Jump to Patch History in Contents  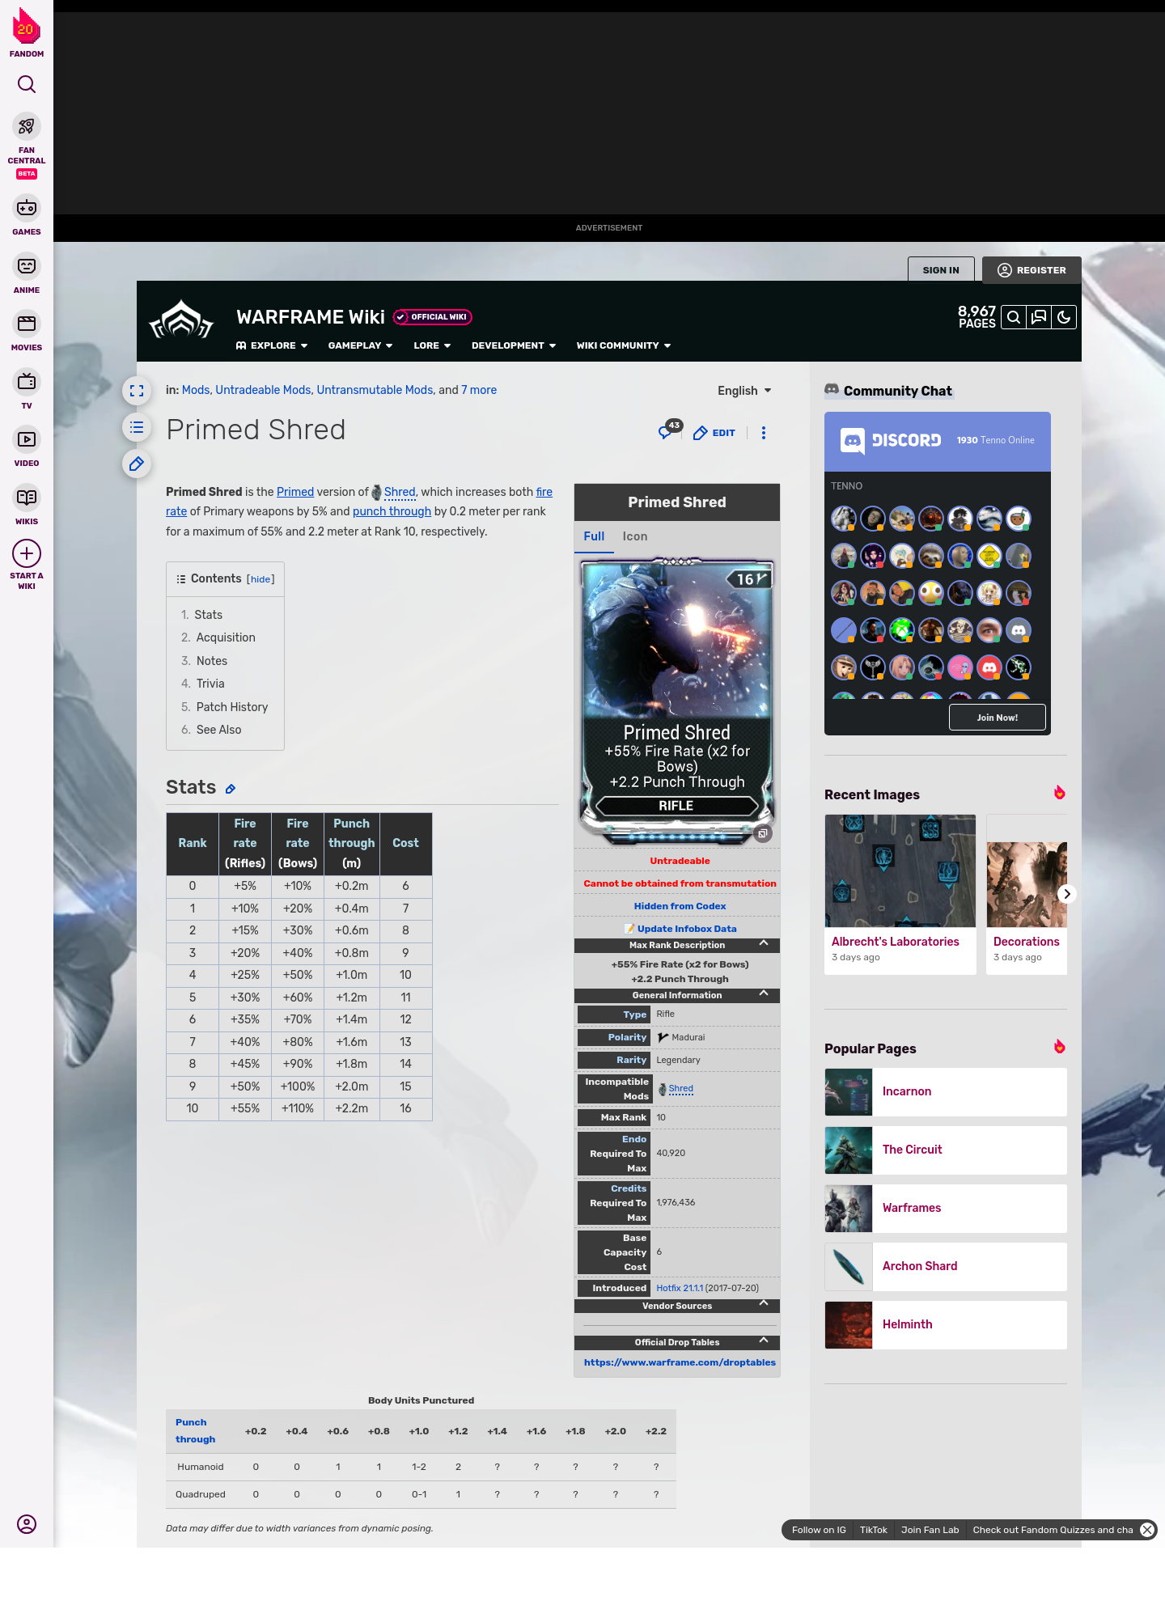coord(232,707)
